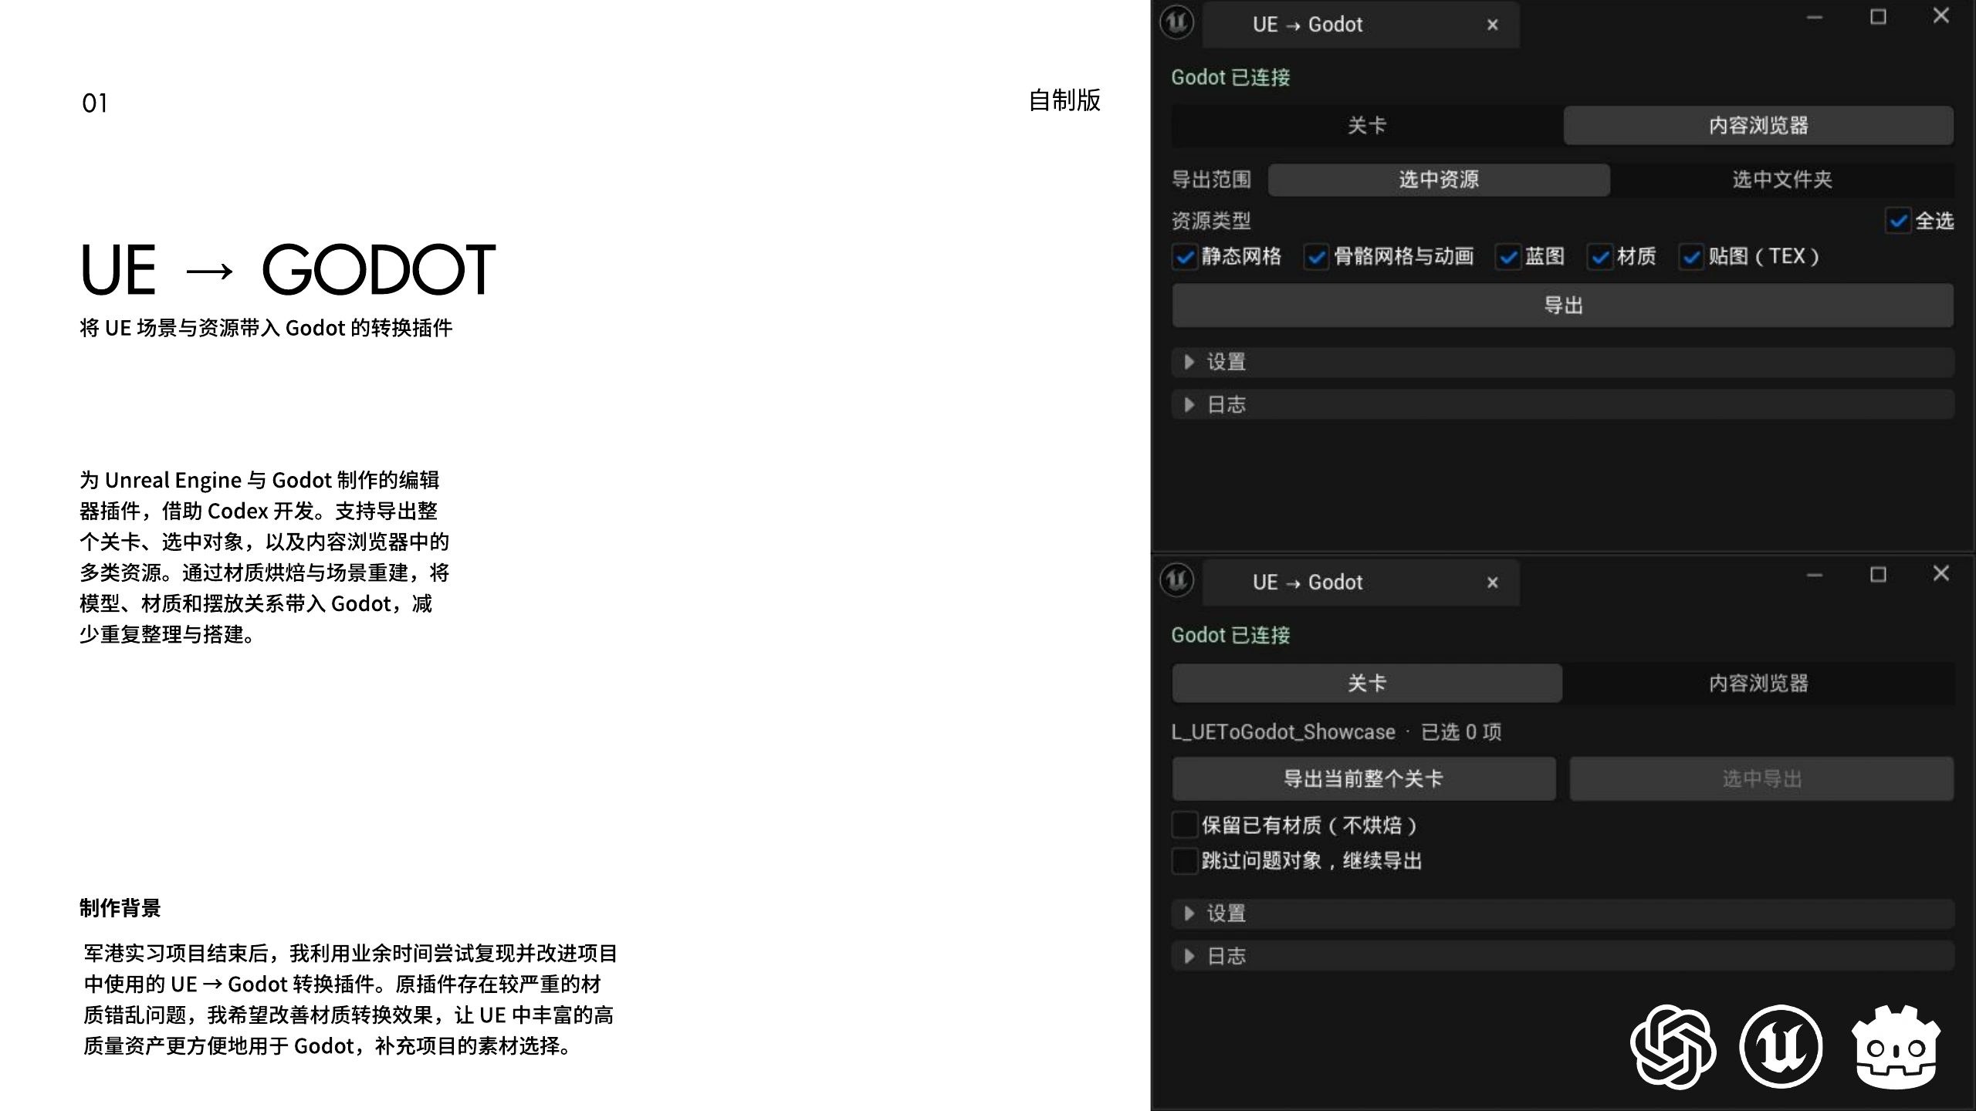Viewport: 1976px width, 1111px height.
Task: Click the UE → GODOT title
Action: pyautogui.click(x=288, y=270)
